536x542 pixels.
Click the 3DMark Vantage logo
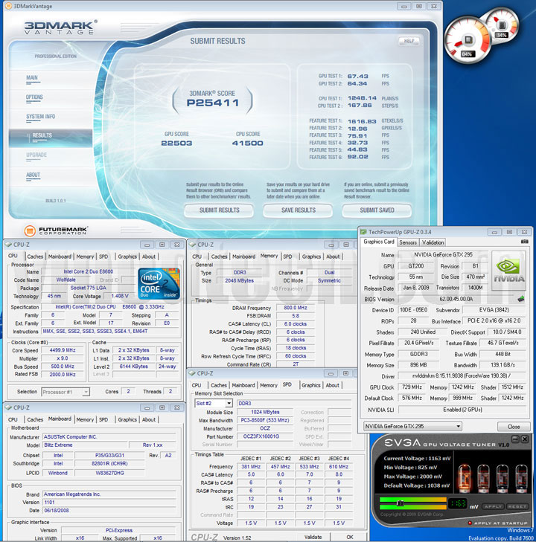(x=60, y=28)
